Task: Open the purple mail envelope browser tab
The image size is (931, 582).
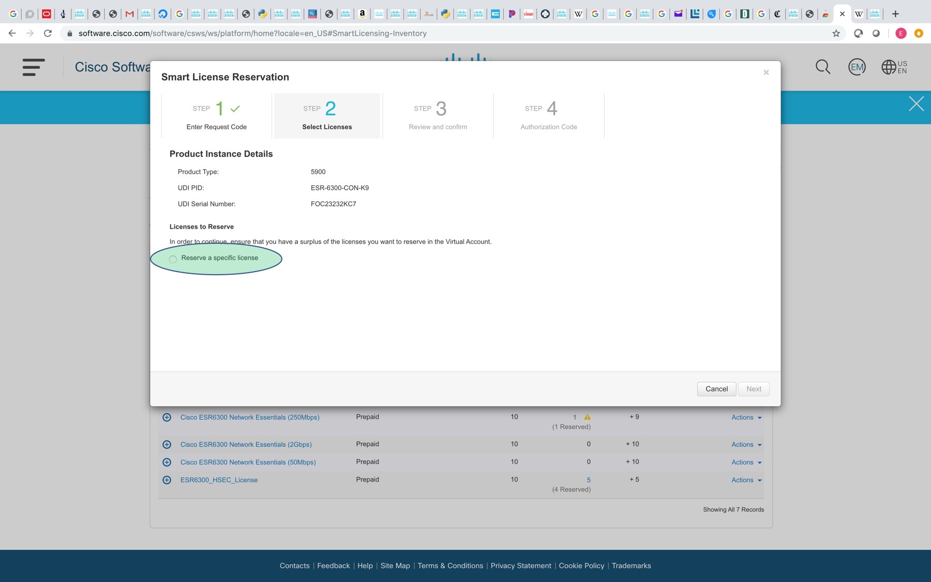Action: tap(678, 14)
